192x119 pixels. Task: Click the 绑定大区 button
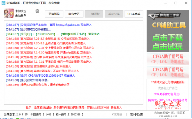pos(74,14)
